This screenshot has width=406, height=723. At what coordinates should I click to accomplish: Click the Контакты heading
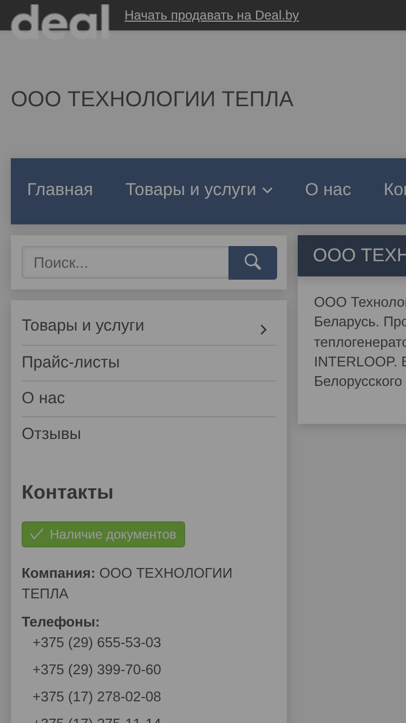coord(68,493)
